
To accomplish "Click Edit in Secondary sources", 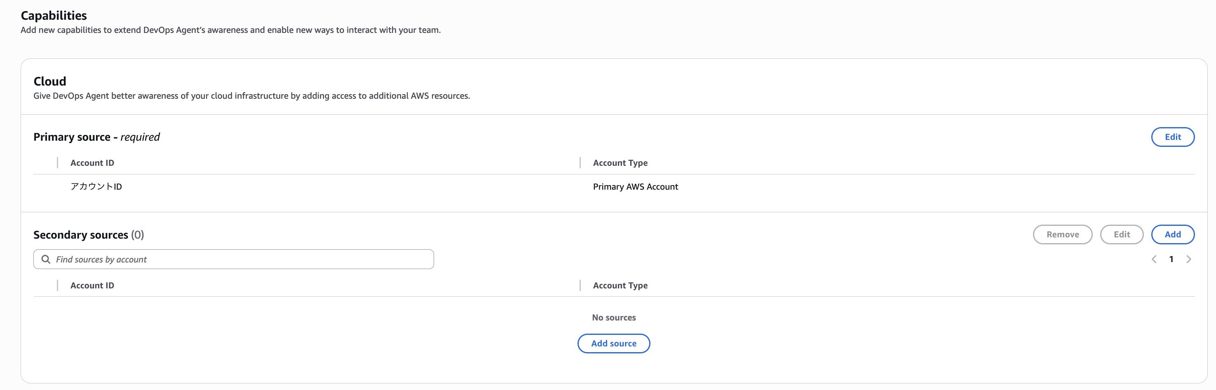I will [x=1122, y=234].
